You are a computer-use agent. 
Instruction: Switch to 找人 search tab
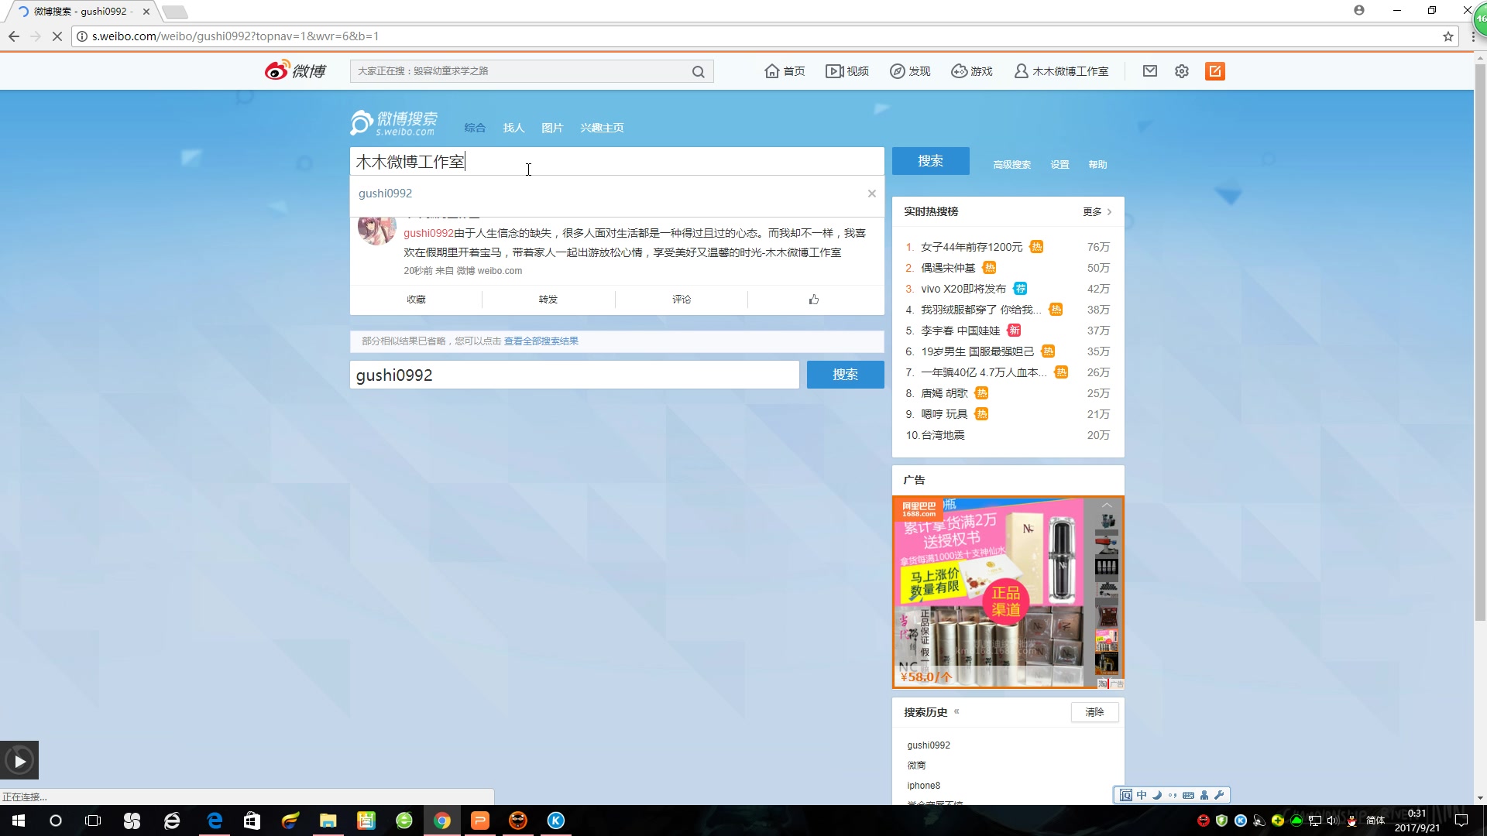point(513,128)
